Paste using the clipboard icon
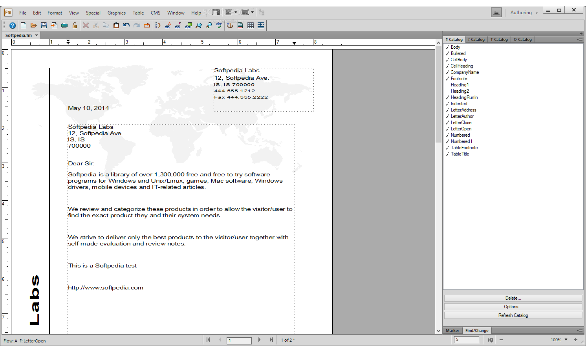Image resolution: width=586 pixels, height=346 pixels. tap(116, 26)
